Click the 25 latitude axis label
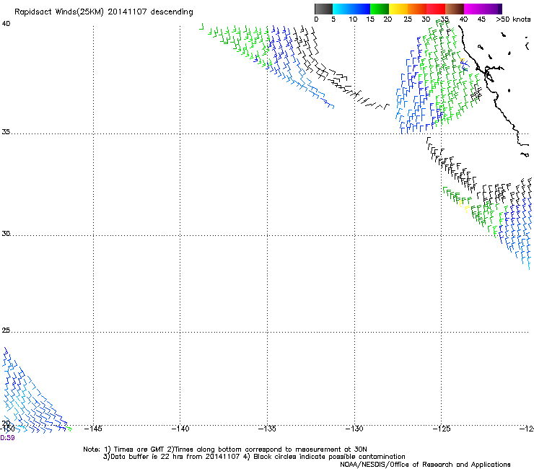 click(6, 330)
